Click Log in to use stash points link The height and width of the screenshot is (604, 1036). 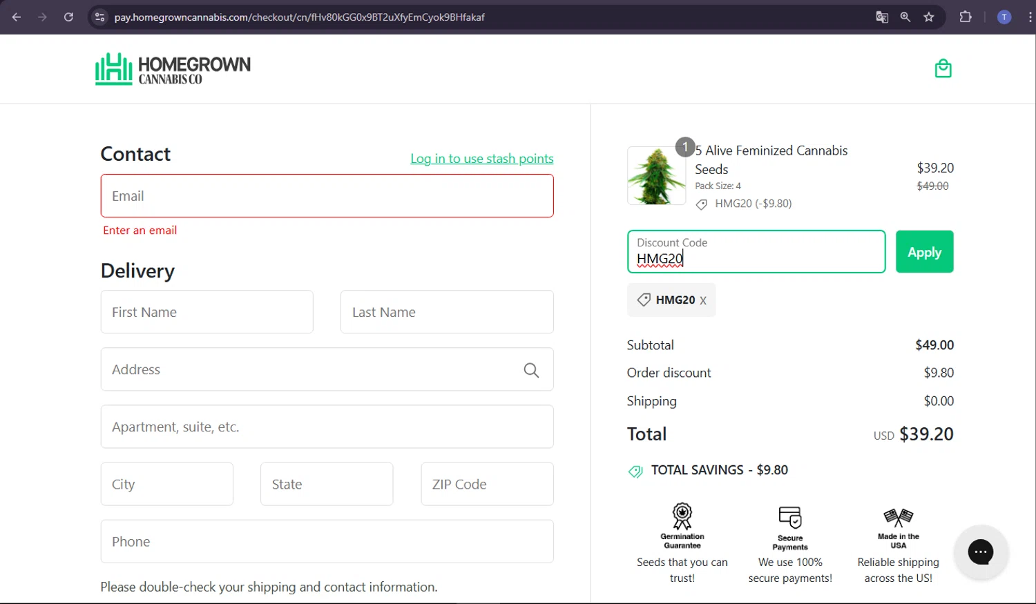(x=482, y=159)
